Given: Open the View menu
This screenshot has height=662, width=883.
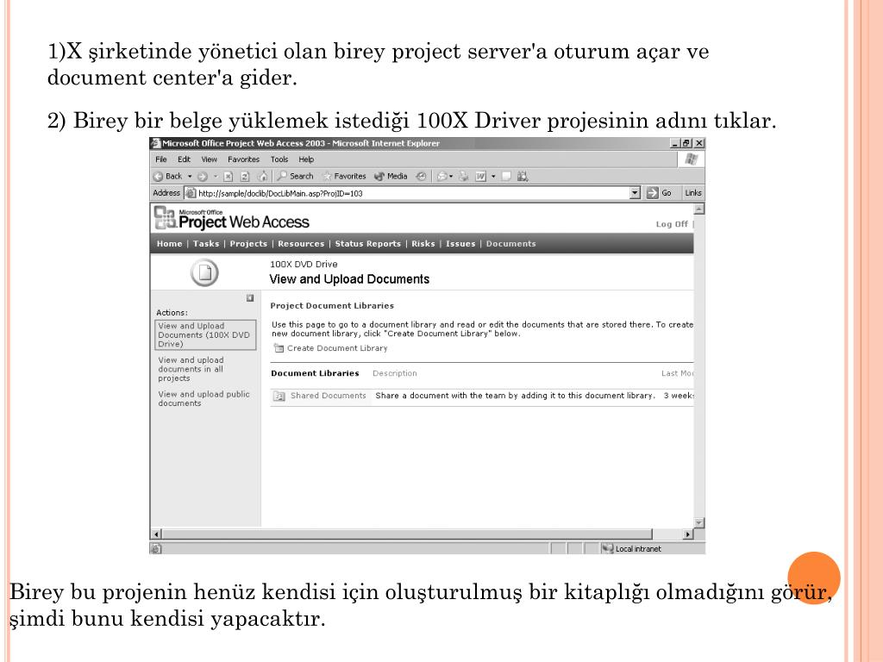Looking at the screenshot, I should pyautogui.click(x=209, y=159).
